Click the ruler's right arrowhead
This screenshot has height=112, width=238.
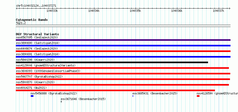coord(230,9)
